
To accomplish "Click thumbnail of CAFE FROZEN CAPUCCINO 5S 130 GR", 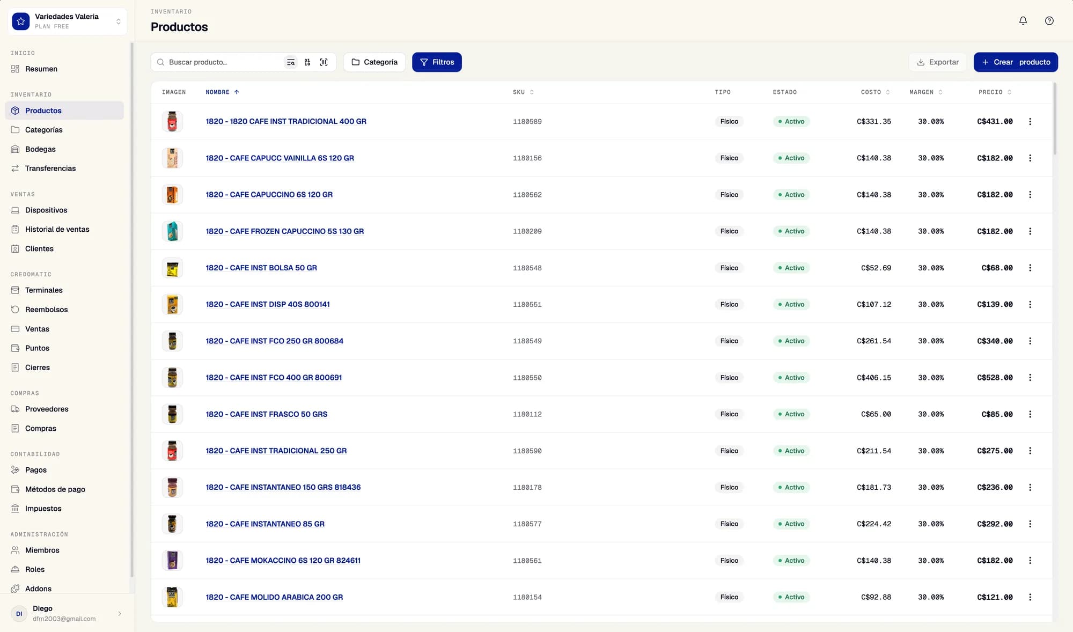I will pos(172,231).
